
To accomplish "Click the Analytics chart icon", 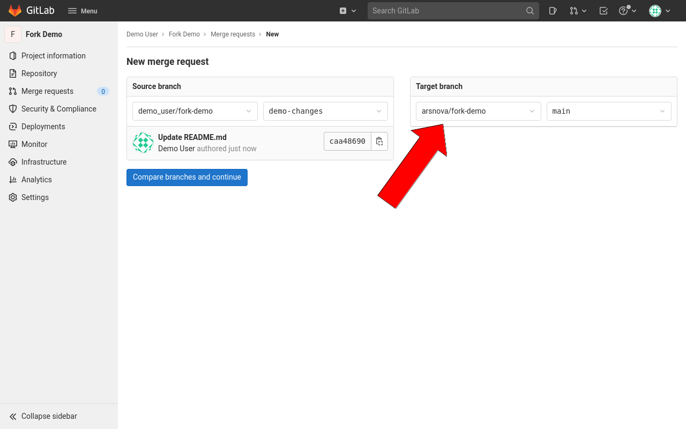I will [13, 180].
